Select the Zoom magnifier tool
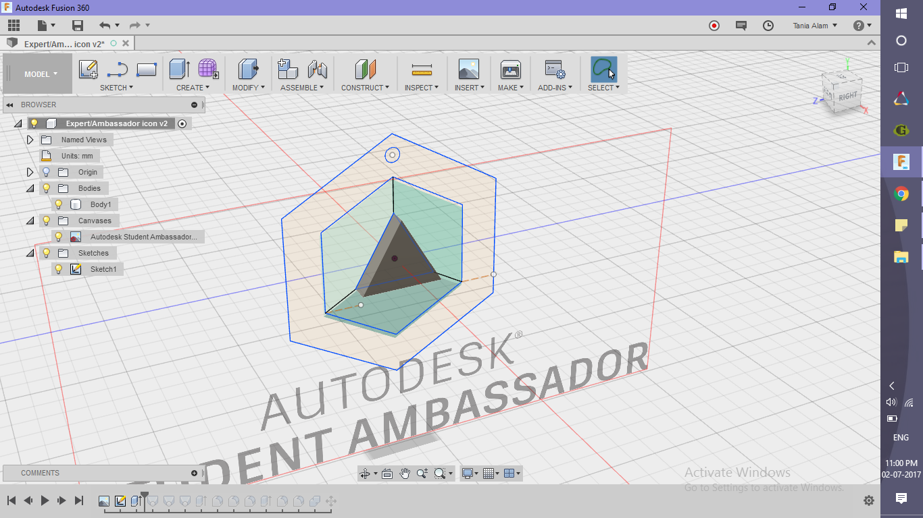 coord(422,473)
